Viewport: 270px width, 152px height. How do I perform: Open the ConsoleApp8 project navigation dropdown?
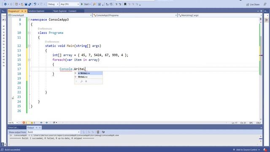coord(50,15)
